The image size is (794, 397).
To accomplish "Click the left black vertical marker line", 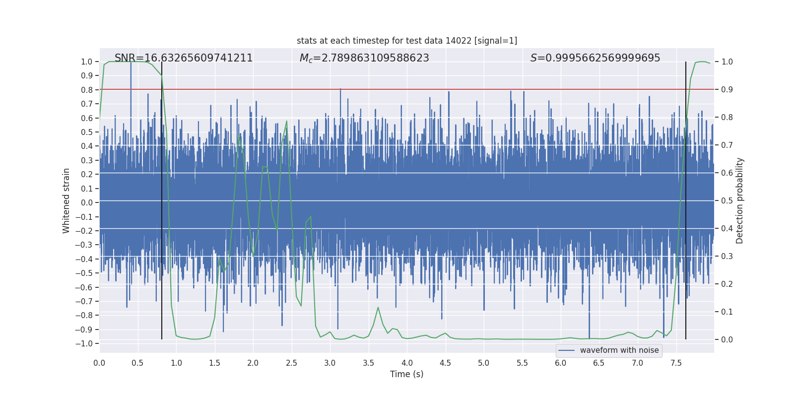I will (162, 200).
